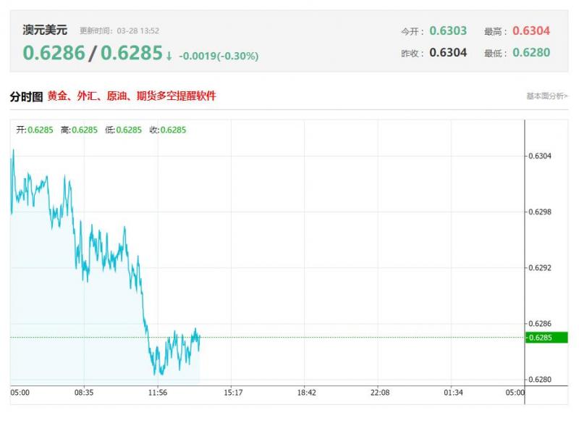The image size is (579, 421).
Task: Click the 18:42 label on the time axis
Action: [306, 393]
